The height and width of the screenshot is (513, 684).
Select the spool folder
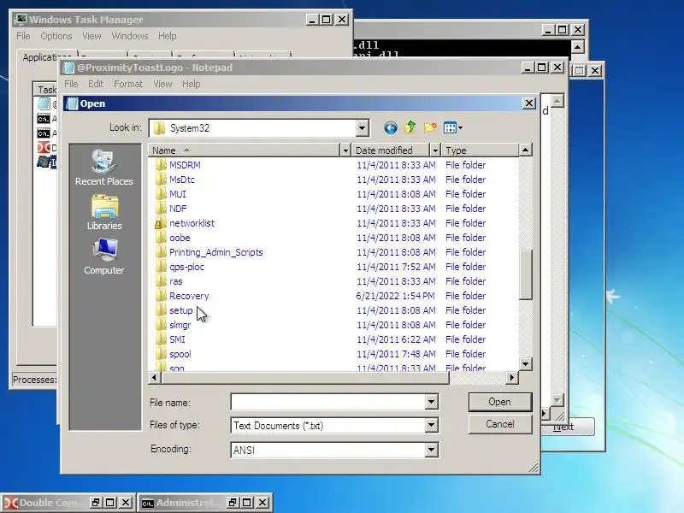click(180, 354)
